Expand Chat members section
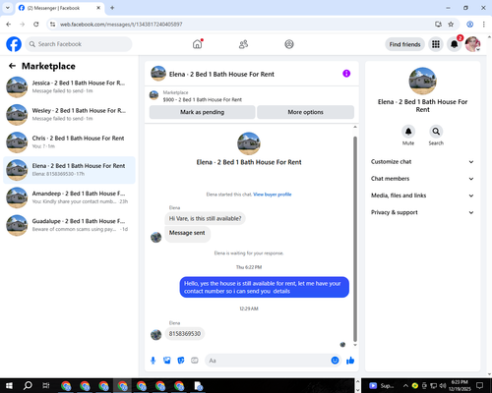The width and height of the screenshot is (492, 393). click(422, 179)
